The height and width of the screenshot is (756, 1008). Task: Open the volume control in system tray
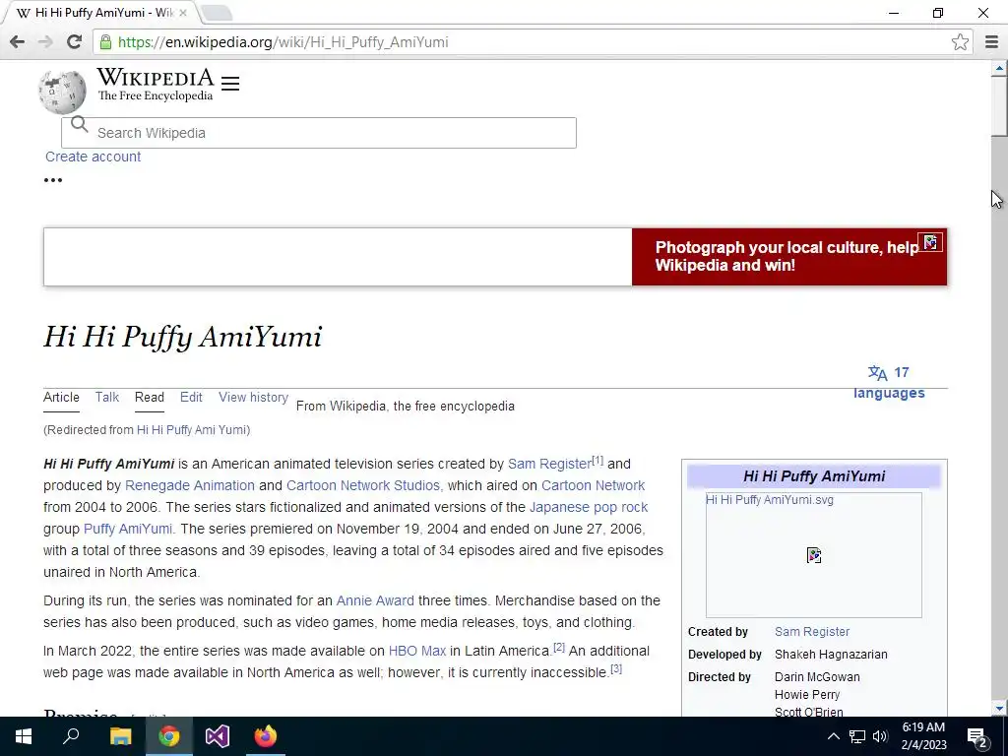(880, 736)
